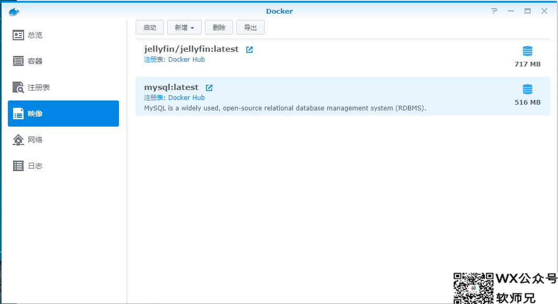
Task: Click the 容器 list icon in sidebar
Action: point(18,61)
